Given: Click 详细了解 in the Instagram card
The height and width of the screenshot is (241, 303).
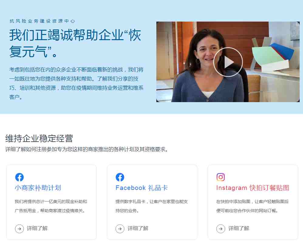Looking at the screenshot, I should 239,229.
